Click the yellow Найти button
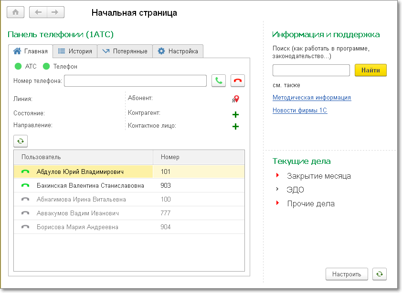Image resolution: width=402 pixels, height=293 pixels. click(x=370, y=70)
